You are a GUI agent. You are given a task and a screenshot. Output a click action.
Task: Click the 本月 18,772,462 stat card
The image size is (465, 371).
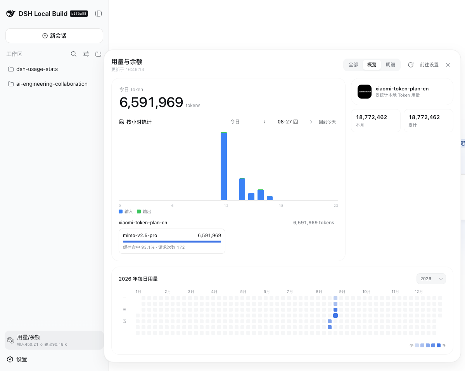pos(376,121)
